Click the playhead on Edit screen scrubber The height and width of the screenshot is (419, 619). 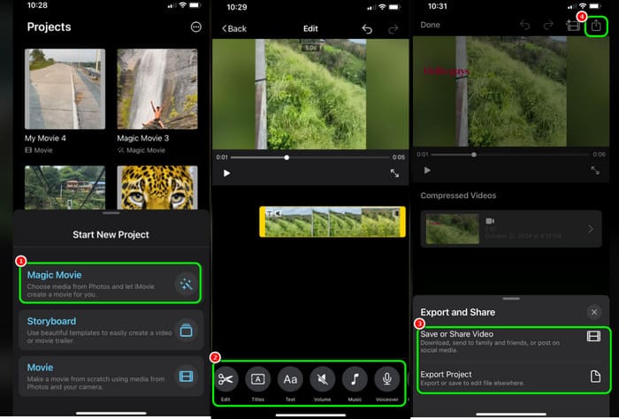coord(287,157)
